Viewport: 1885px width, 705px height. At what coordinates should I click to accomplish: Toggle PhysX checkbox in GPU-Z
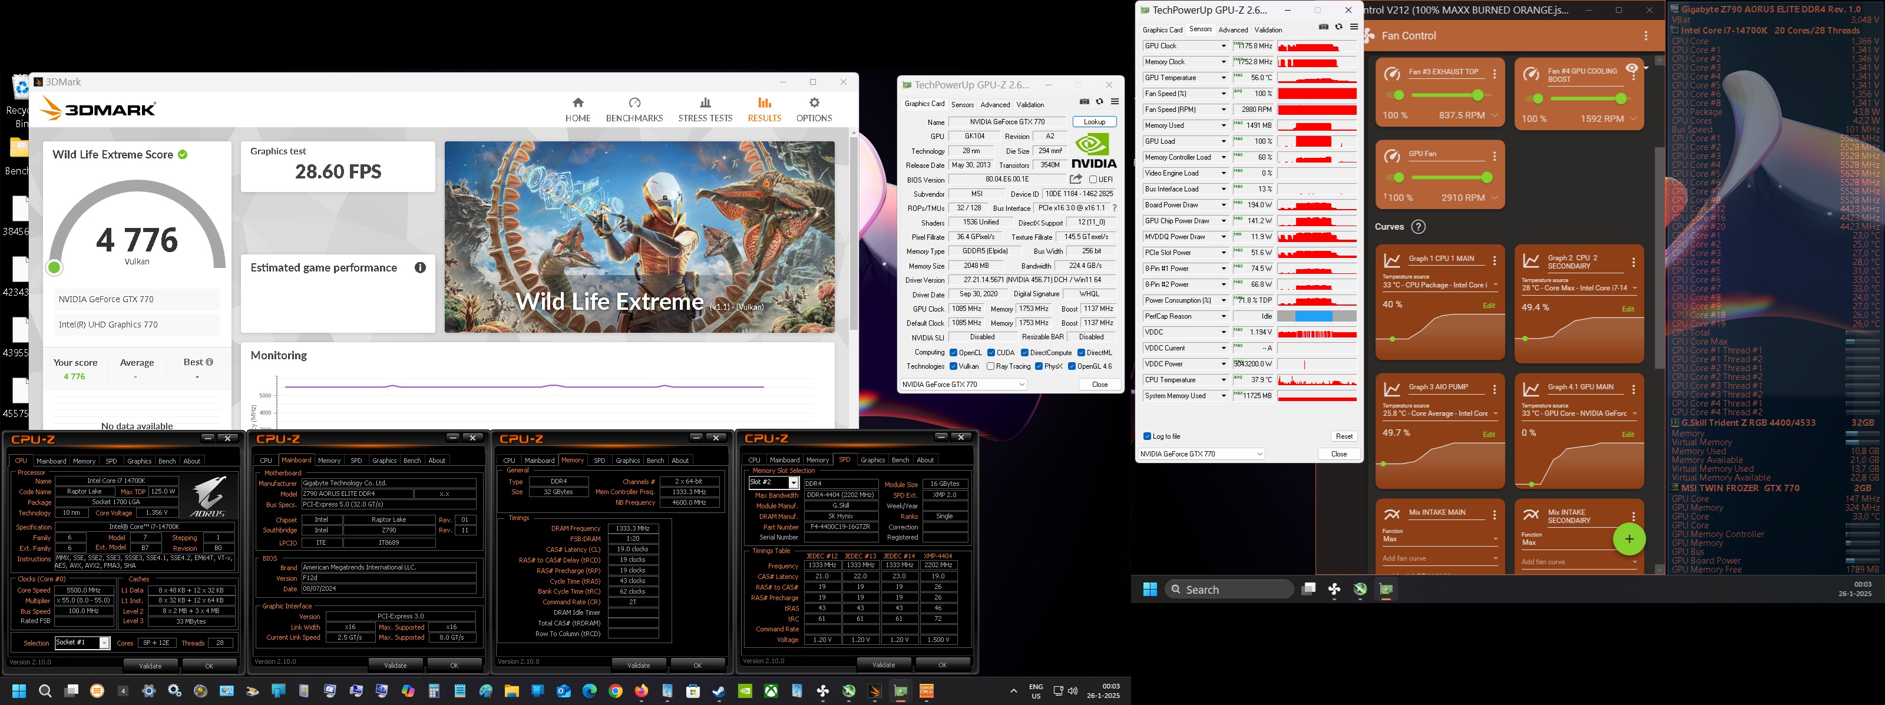tap(1039, 366)
